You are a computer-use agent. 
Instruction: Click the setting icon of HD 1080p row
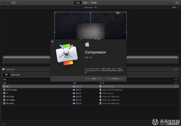4,100
